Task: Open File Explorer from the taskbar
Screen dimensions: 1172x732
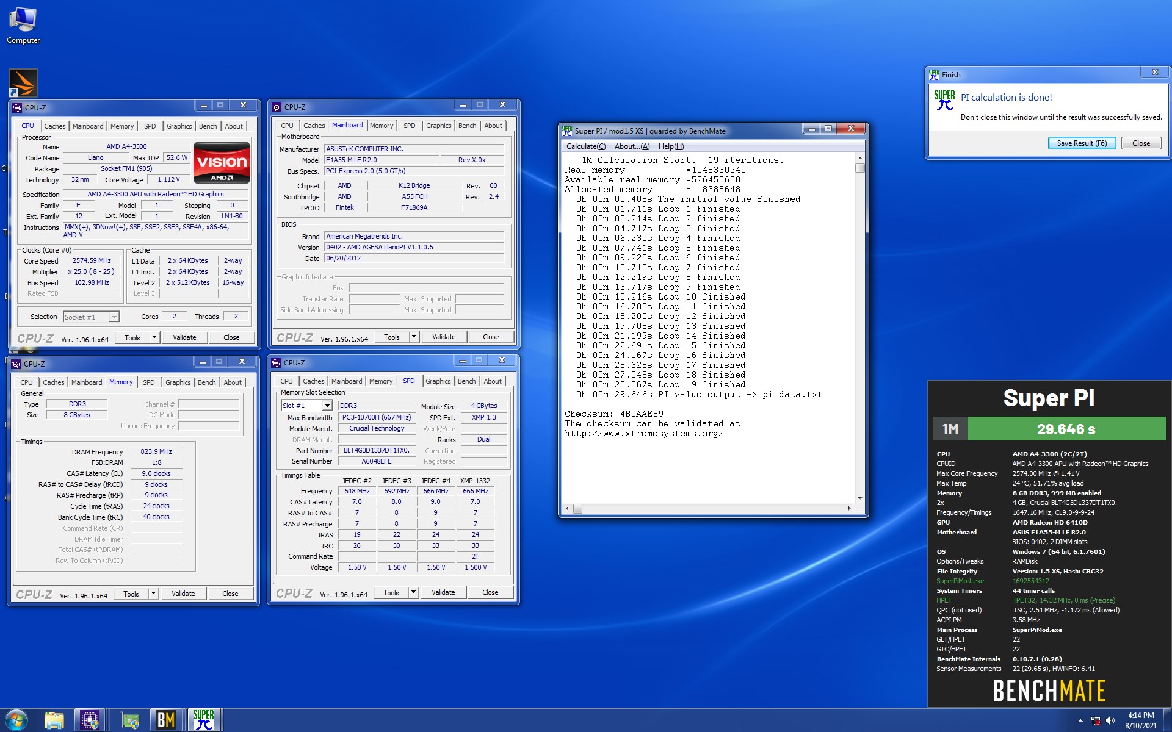Action: click(x=54, y=720)
